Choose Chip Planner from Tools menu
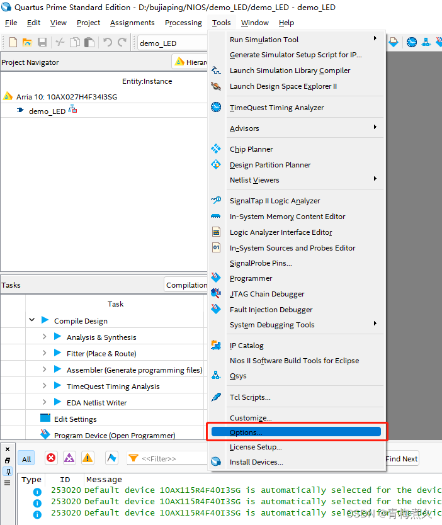This screenshot has width=442, height=525. point(297,149)
